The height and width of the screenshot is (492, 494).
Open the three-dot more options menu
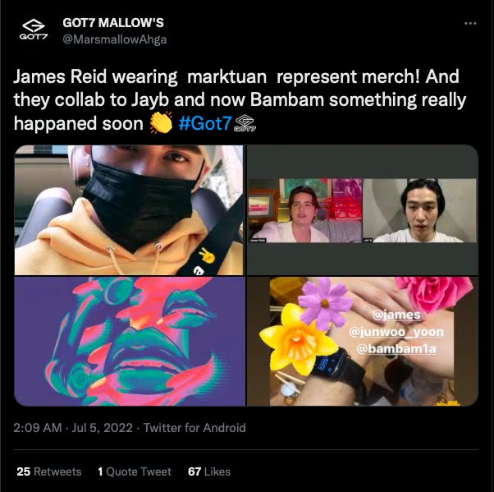[470, 23]
